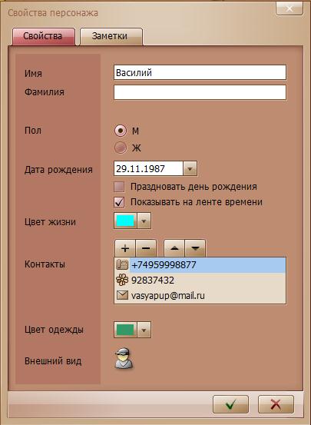The image size is (311, 425).
Task: Select the contact row +74959998877
Action: [x=200, y=265]
